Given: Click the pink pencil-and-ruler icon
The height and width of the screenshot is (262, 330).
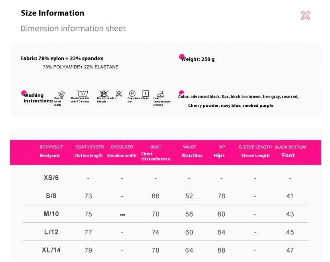Looking at the screenshot, I should pyautogui.click(x=305, y=16).
